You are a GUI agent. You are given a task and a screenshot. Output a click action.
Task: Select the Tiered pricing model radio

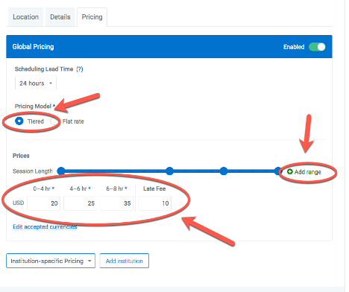click(x=19, y=121)
